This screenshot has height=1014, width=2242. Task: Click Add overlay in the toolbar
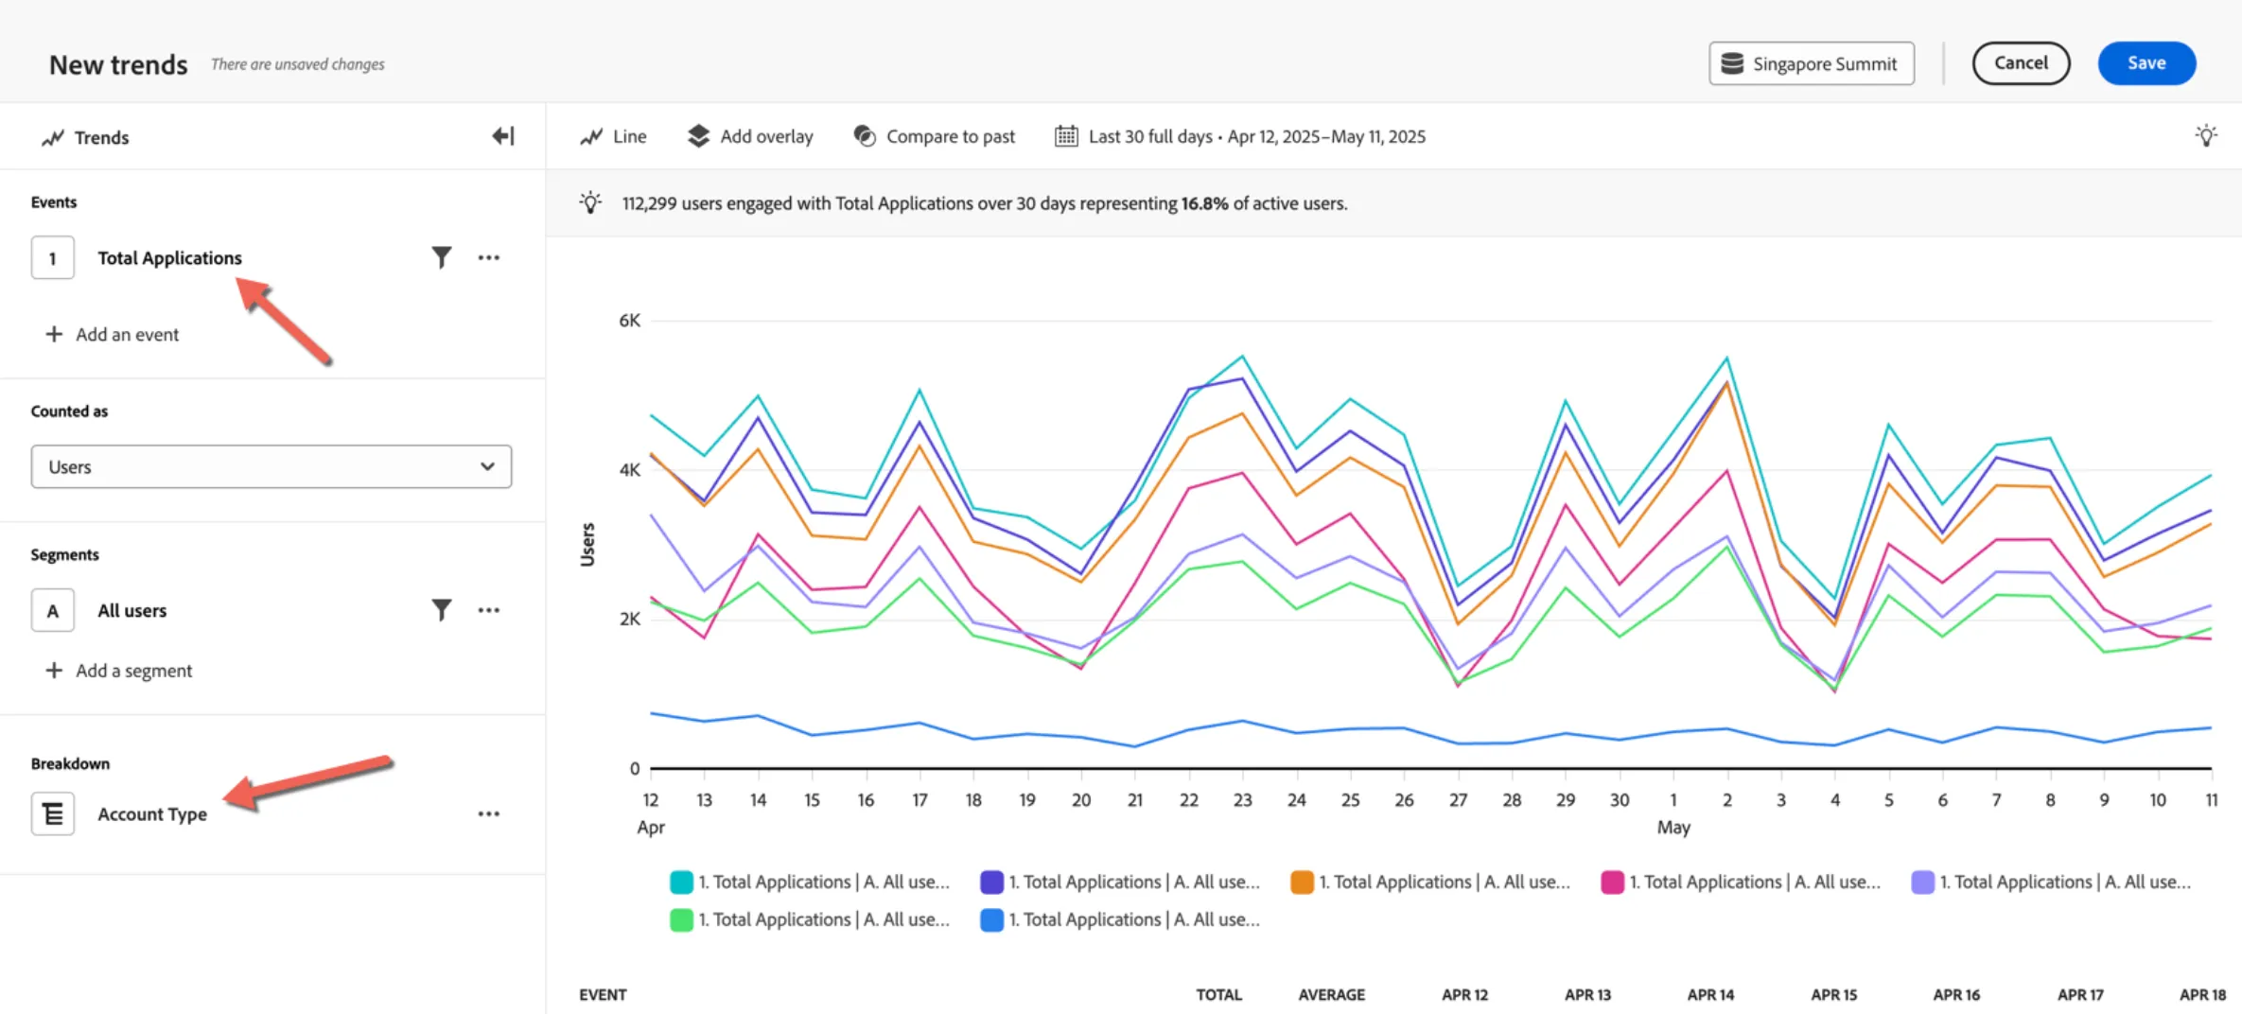tap(751, 136)
